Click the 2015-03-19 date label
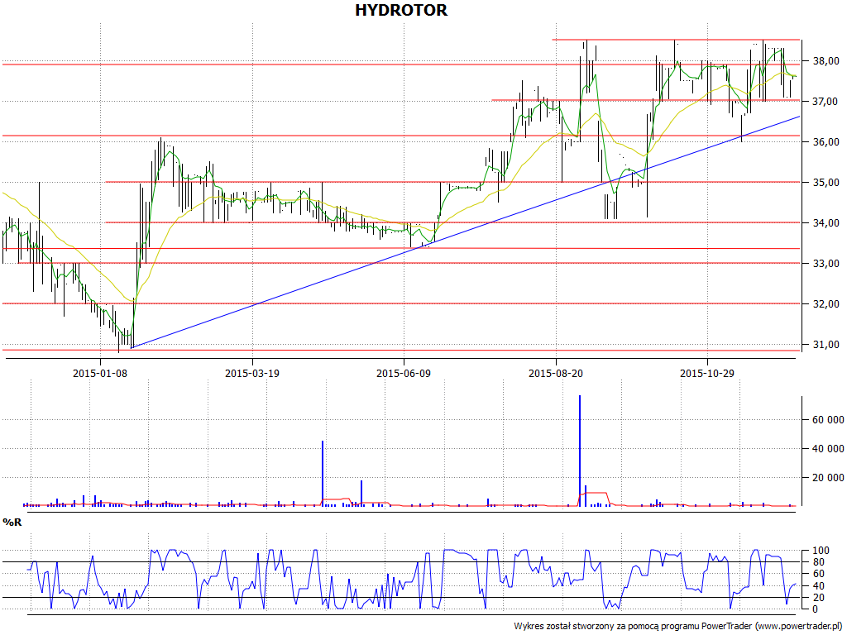 click(252, 373)
